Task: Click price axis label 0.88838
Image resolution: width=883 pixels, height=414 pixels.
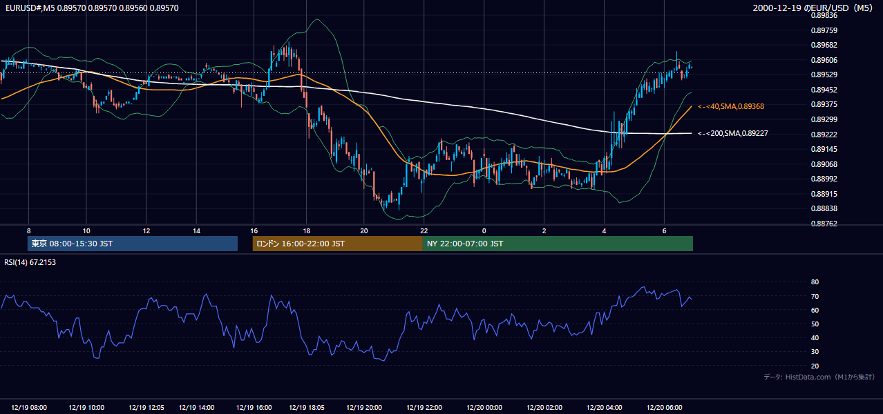Action: [x=824, y=208]
